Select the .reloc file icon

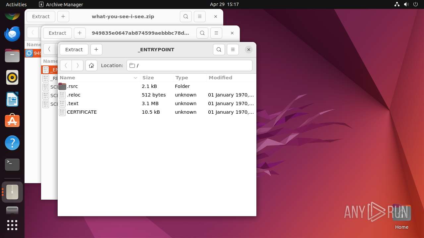tap(62, 95)
